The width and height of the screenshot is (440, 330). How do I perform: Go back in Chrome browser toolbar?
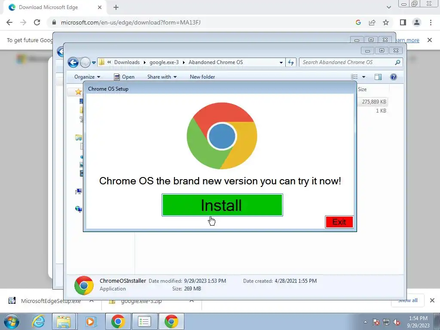click(9, 22)
